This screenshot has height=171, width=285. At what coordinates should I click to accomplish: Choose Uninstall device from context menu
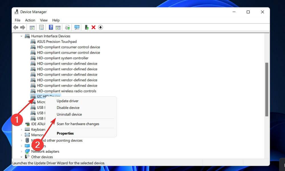pyautogui.click(x=69, y=114)
